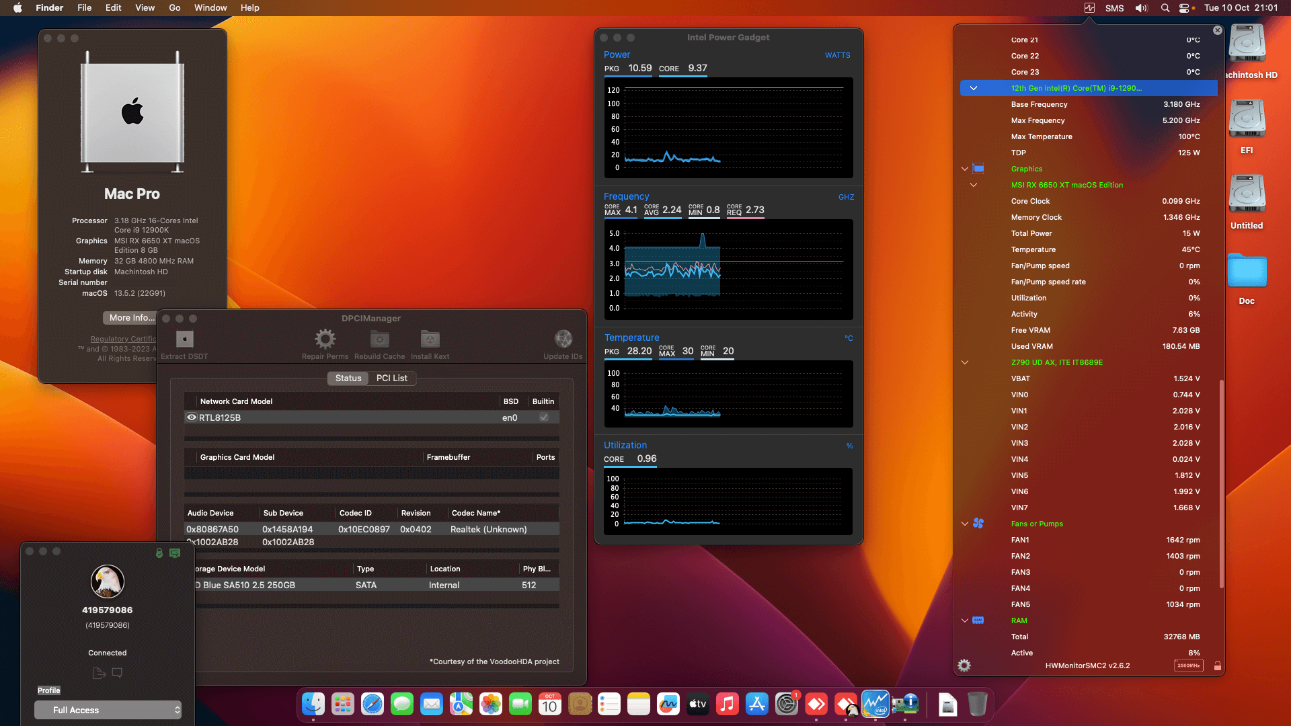Image resolution: width=1291 pixels, height=726 pixels.
Task: Open Spotlight search in the menu bar
Action: (x=1165, y=8)
